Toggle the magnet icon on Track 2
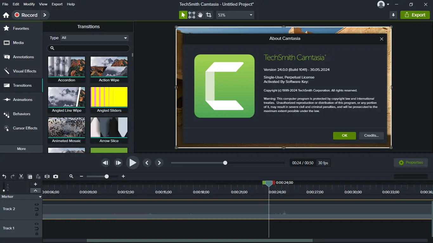 (37, 209)
